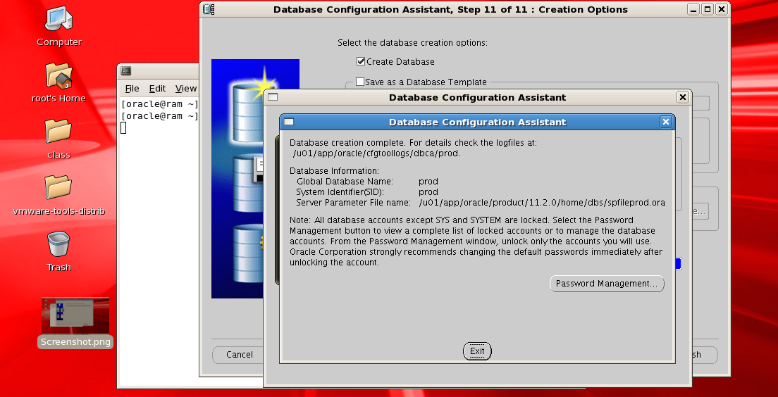This screenshot has width=778, height=397.
Task: Toggle the Create Database checkbox
Action: pyautogui.click(x=361, y=61)
